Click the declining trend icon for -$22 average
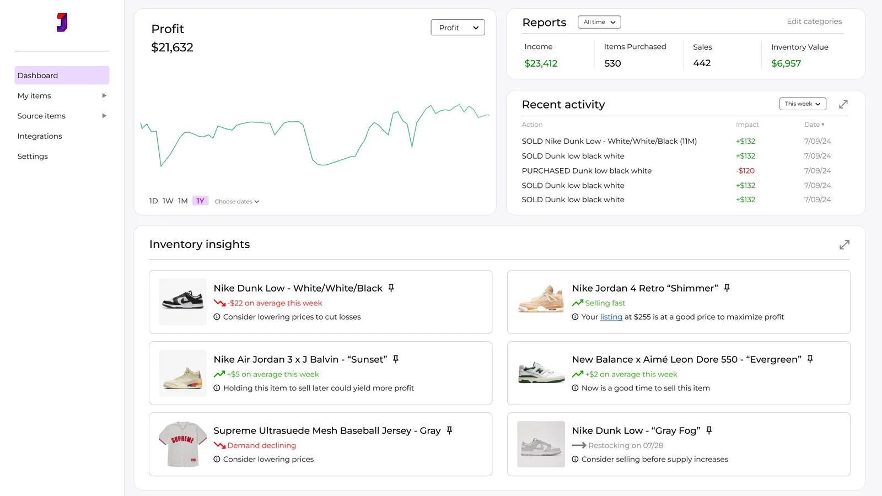This screenshot has height=496, width=882. click(x=219, y=303)
